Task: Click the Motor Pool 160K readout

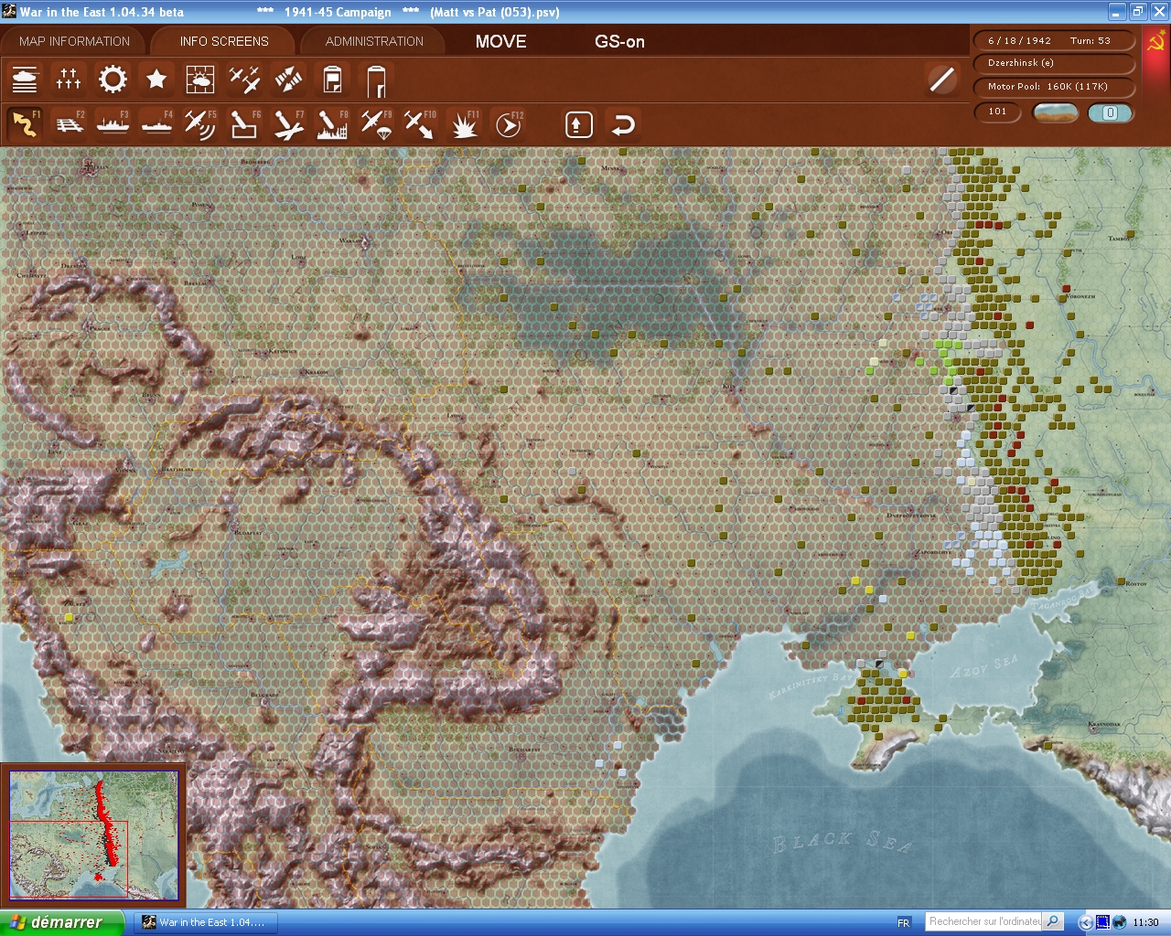Action: tap(1054, 87)
